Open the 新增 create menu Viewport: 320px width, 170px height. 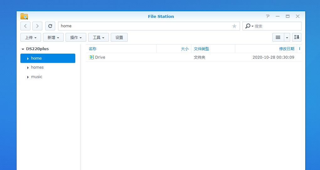[x=53, y=37]
